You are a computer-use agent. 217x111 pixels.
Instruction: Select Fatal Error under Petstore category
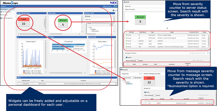click(x=129, y=84)
